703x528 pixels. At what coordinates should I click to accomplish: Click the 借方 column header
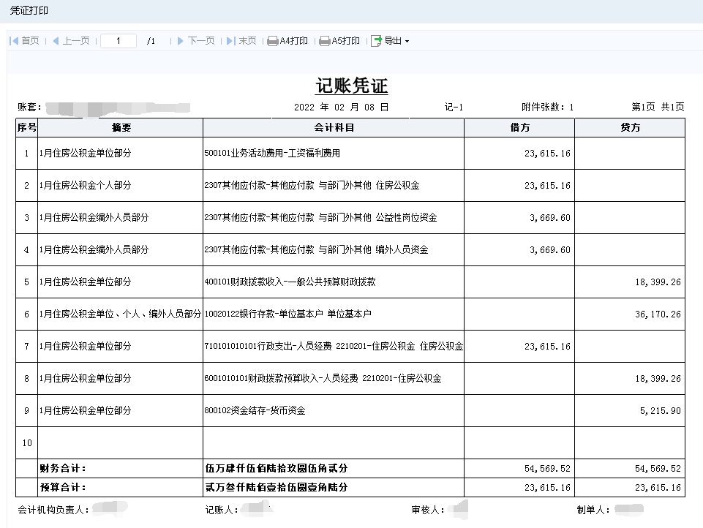click(519, 128)
